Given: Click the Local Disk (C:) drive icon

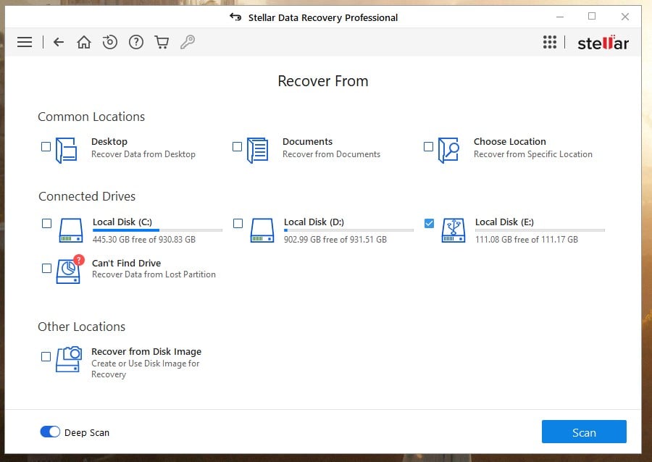Looking at the screenshot, I should tap(71, 230).
